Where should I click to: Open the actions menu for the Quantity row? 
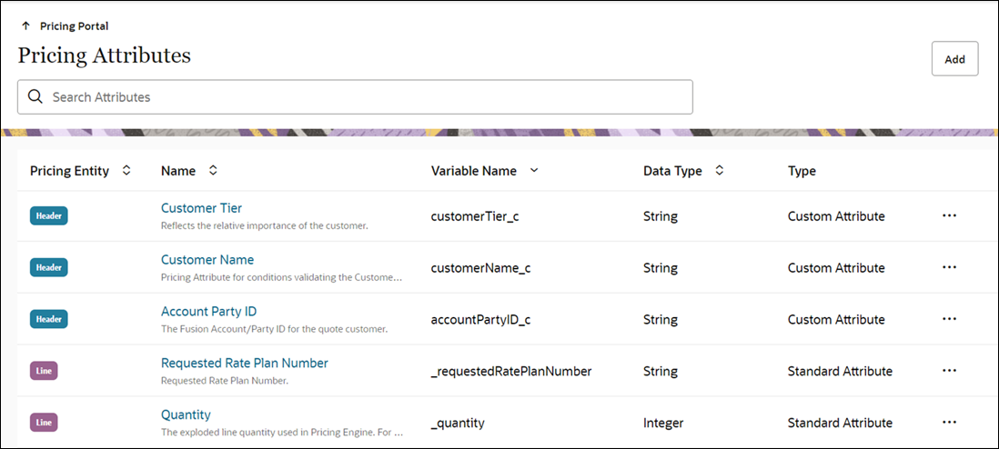[x=949, y=423]
